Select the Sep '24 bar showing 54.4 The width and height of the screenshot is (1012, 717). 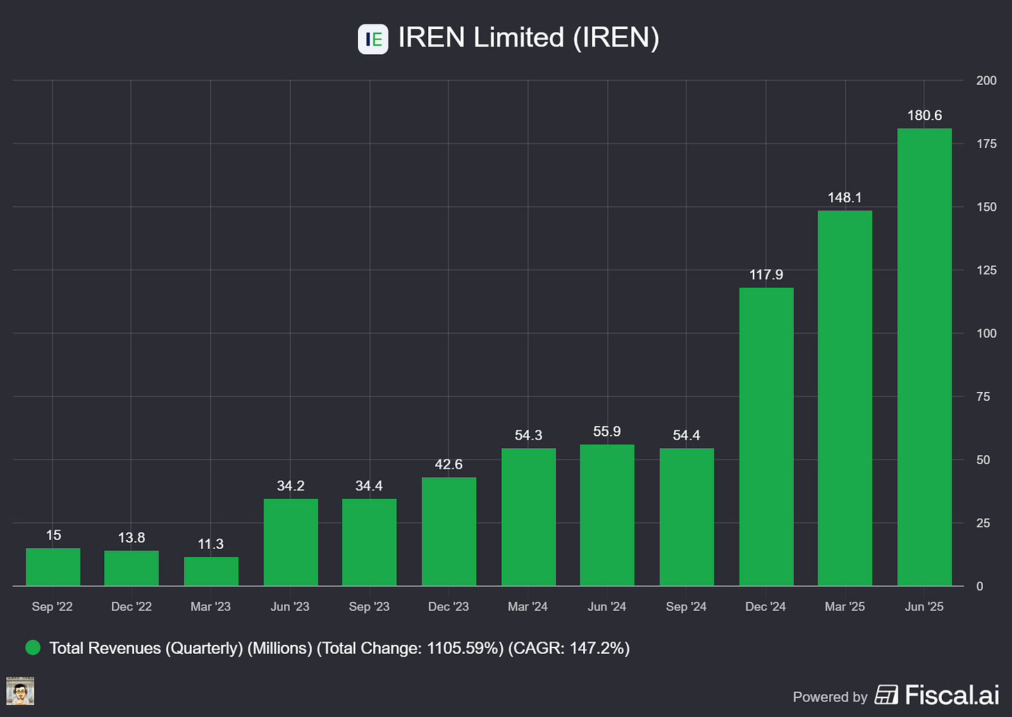[x=686, y=516]
